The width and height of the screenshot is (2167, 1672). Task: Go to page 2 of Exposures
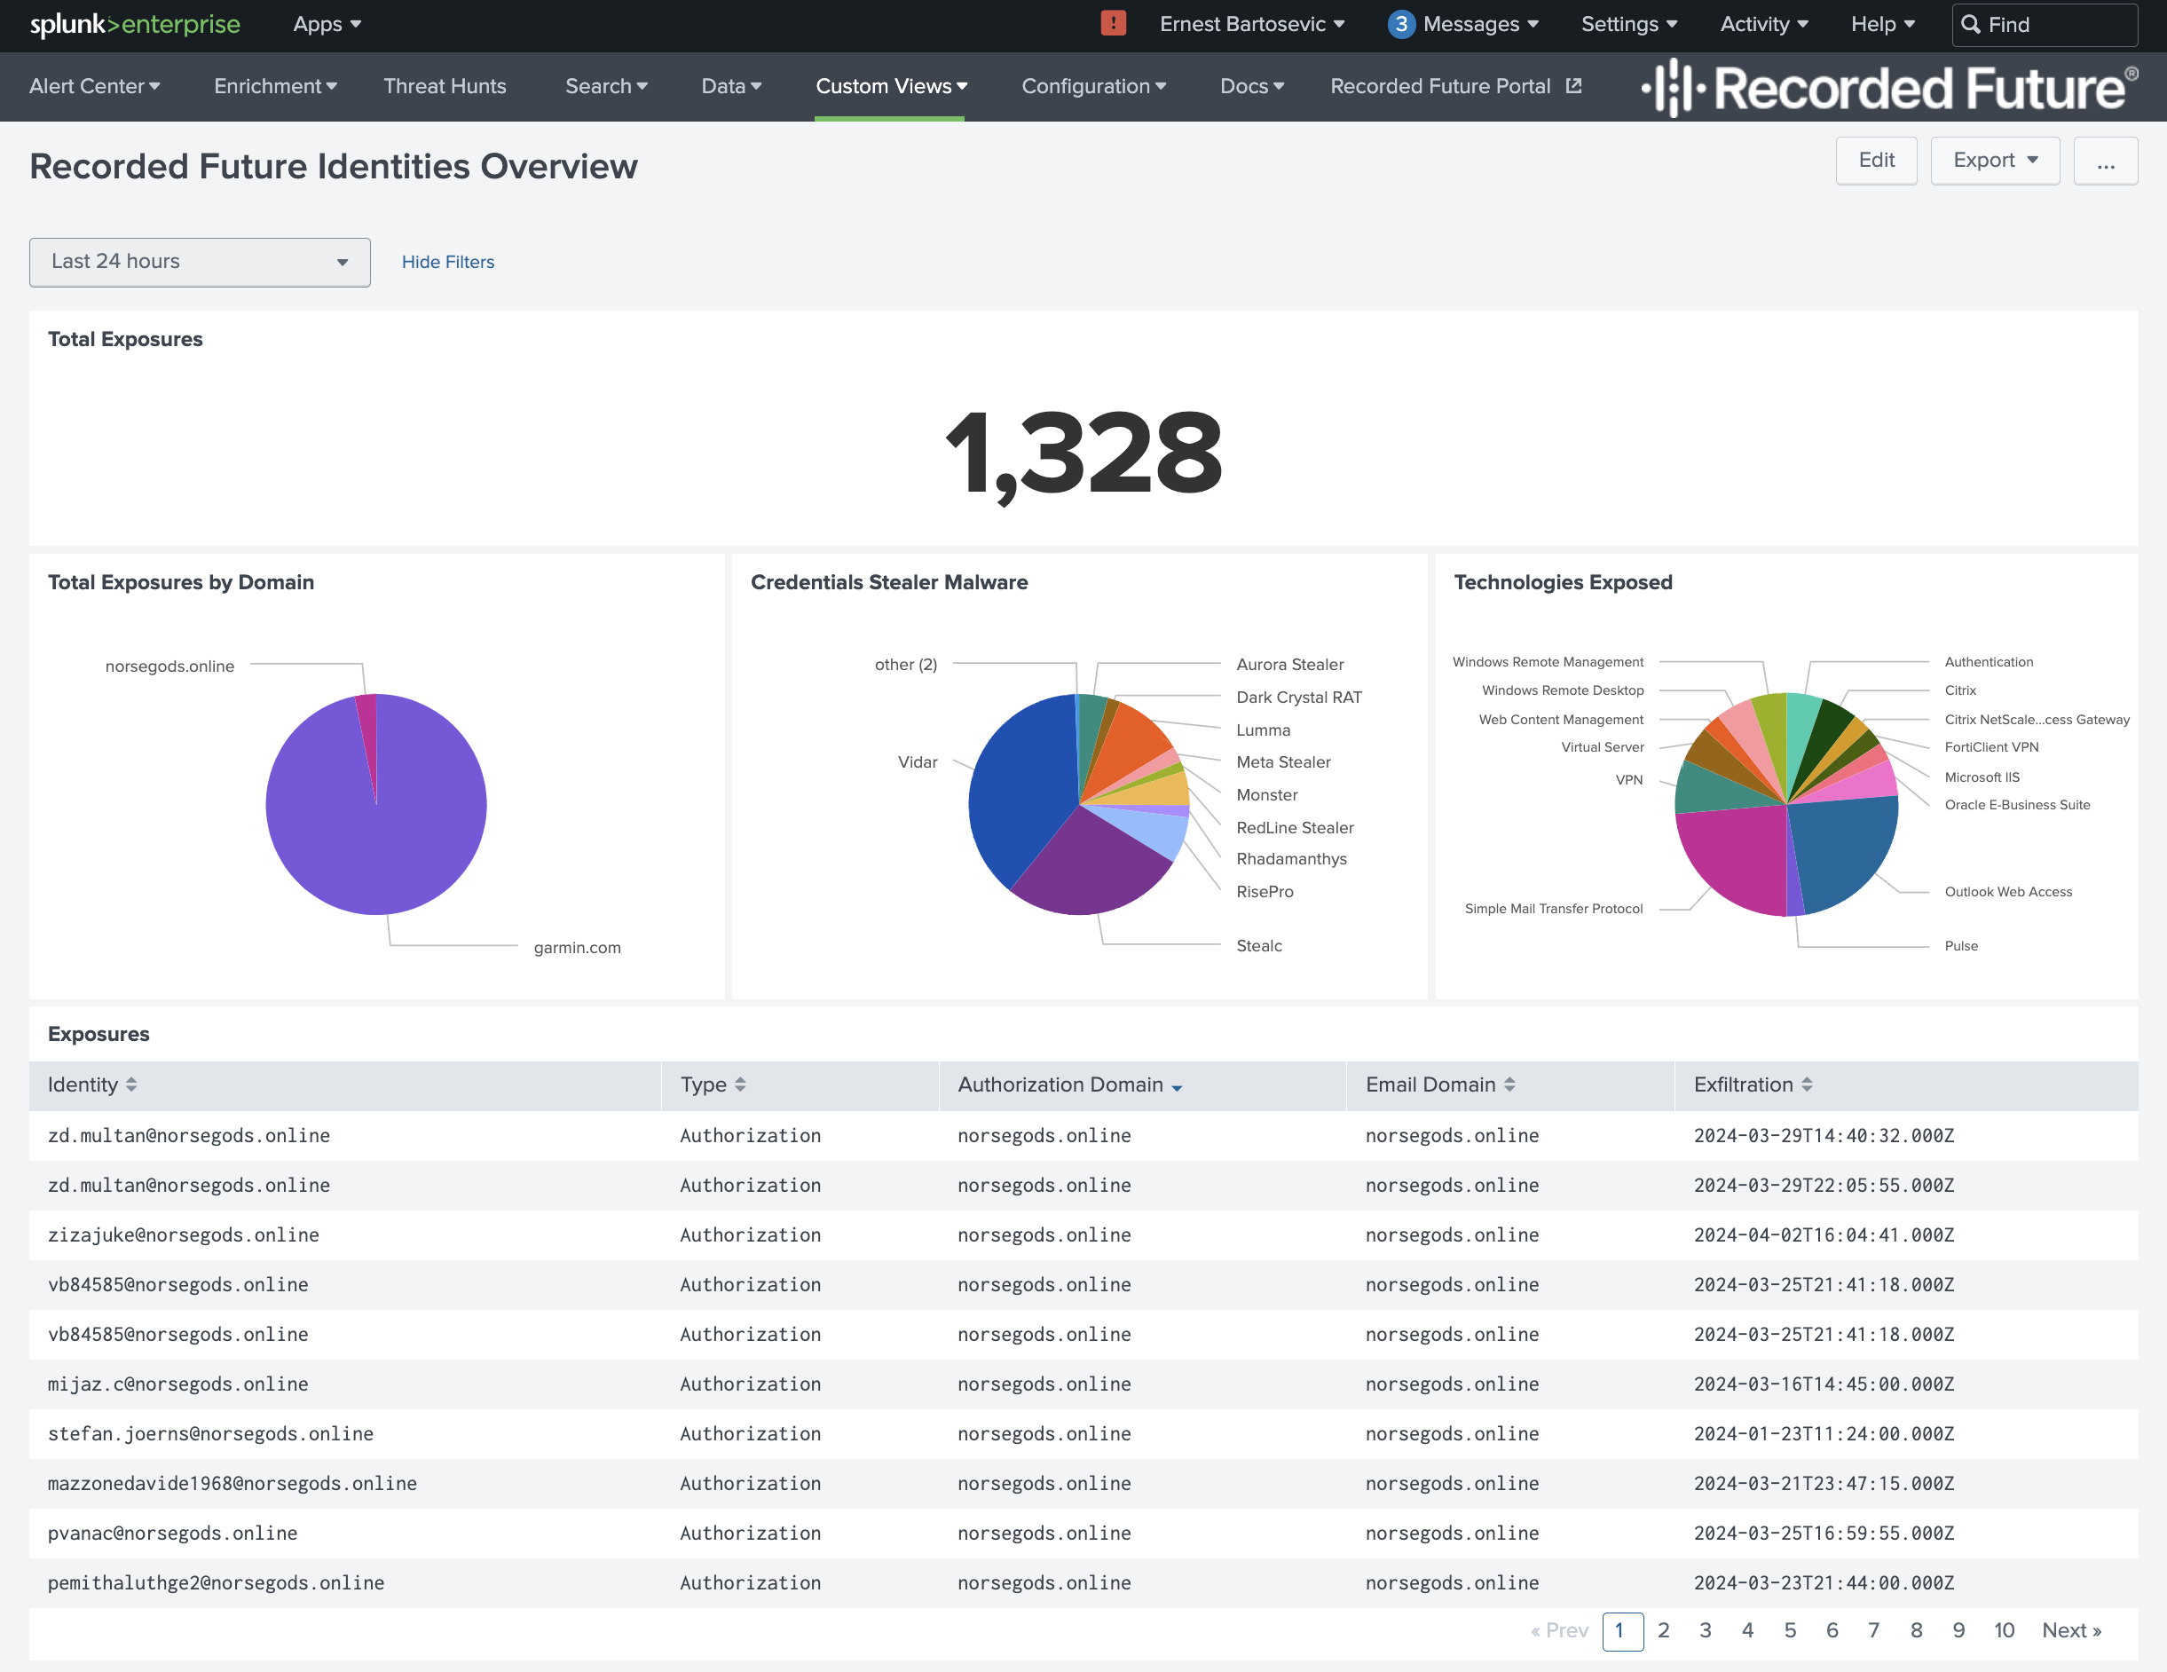click(1663, 1630)
